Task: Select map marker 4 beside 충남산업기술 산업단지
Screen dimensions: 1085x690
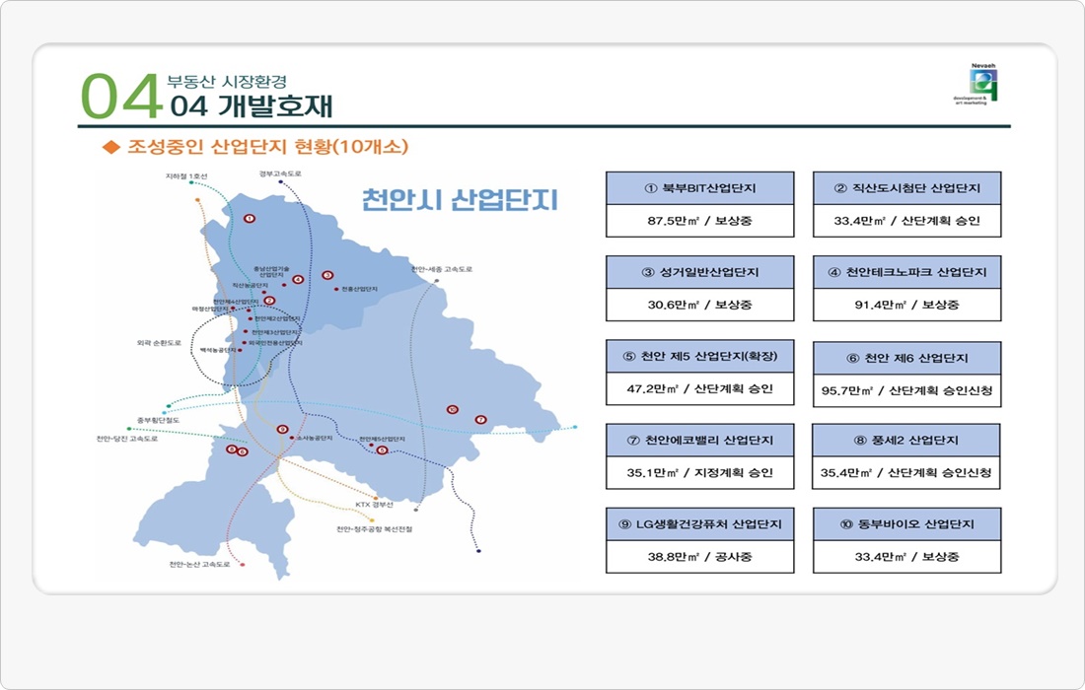Action: pyautogui.click(x=298, y=279)
